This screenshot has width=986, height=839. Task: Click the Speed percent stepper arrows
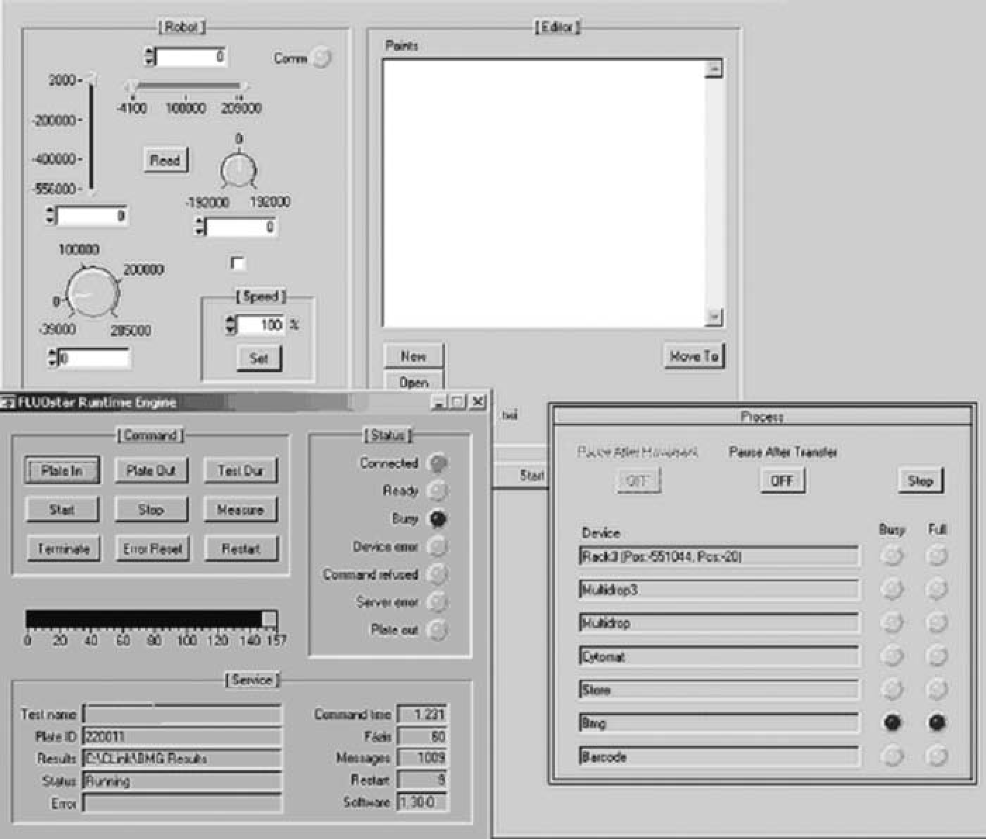[x=230, y=325]
